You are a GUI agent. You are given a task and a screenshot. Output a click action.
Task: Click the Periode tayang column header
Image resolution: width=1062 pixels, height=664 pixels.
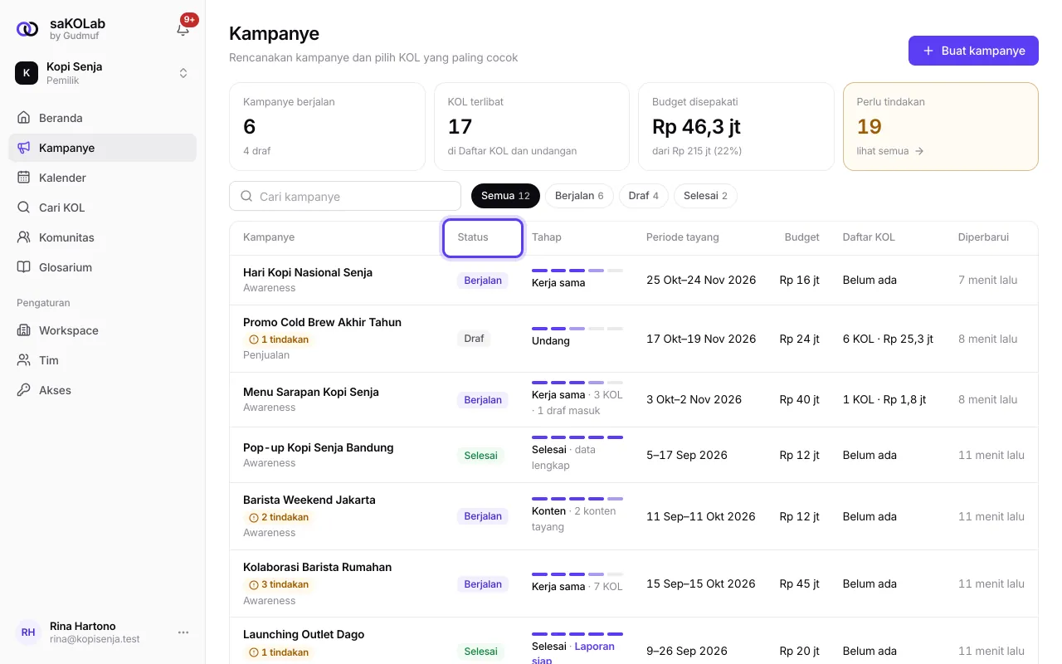(x=683, y=237)
